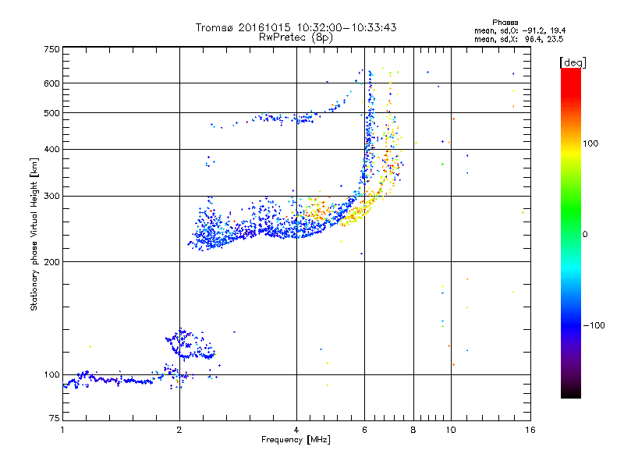Click the colorbar tick label '-100'
Screen dimensions: 624x468
(x=594, y=325)
